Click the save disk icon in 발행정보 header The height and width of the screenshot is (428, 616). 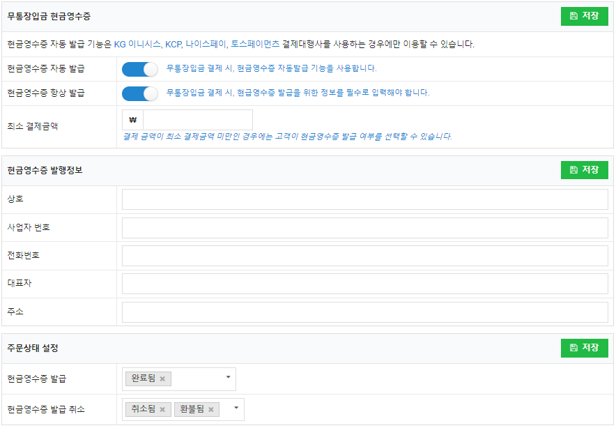pos(573,170)
